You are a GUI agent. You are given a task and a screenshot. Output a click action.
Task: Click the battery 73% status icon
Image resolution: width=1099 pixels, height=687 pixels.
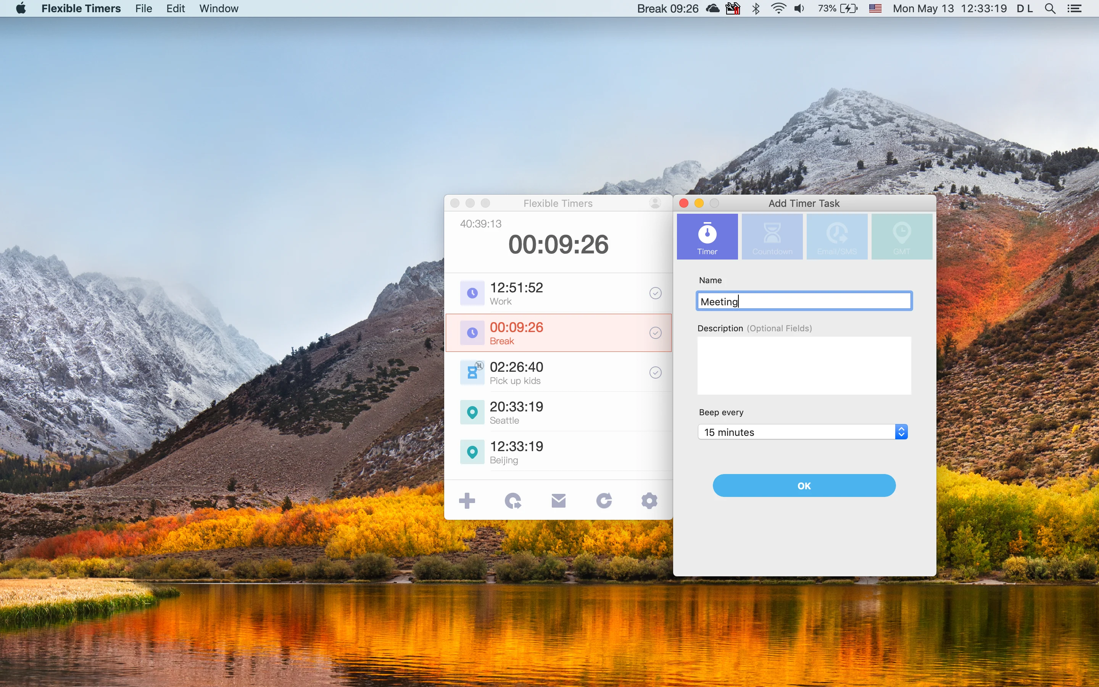click(838, 9)
